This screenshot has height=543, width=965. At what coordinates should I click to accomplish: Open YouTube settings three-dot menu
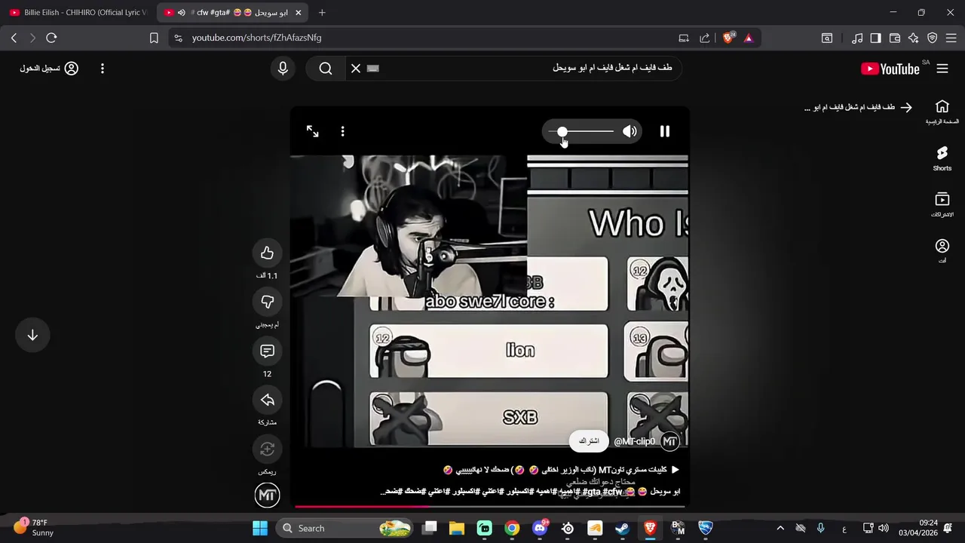103,69
